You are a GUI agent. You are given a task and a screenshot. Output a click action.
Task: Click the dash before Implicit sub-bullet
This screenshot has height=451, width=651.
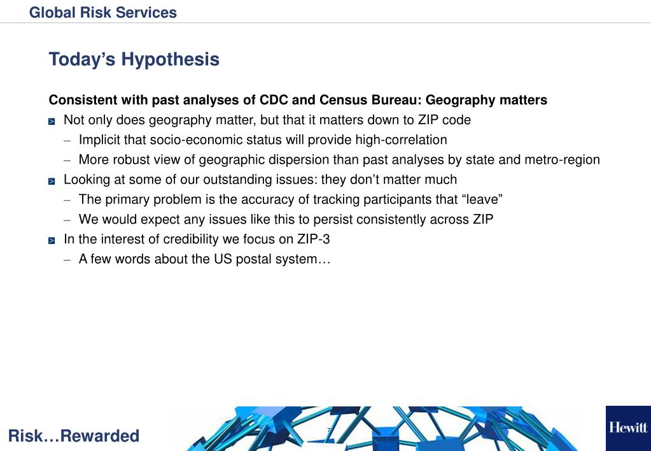coord(67,141)
